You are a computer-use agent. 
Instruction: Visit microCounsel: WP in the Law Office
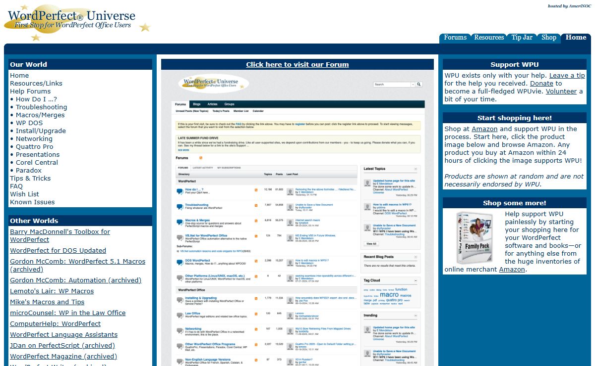click(67, 313)
